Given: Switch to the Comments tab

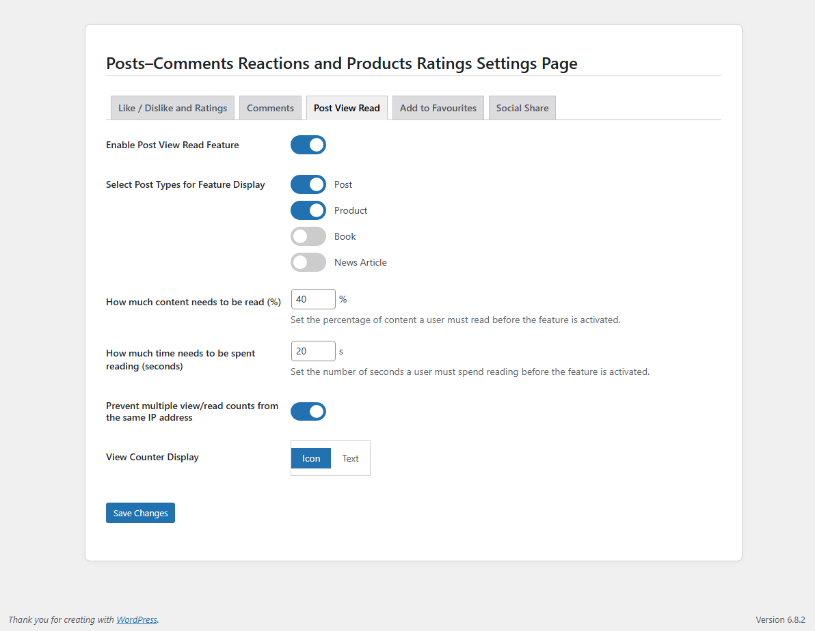Looking at the screenshot, I should (270, 108).
